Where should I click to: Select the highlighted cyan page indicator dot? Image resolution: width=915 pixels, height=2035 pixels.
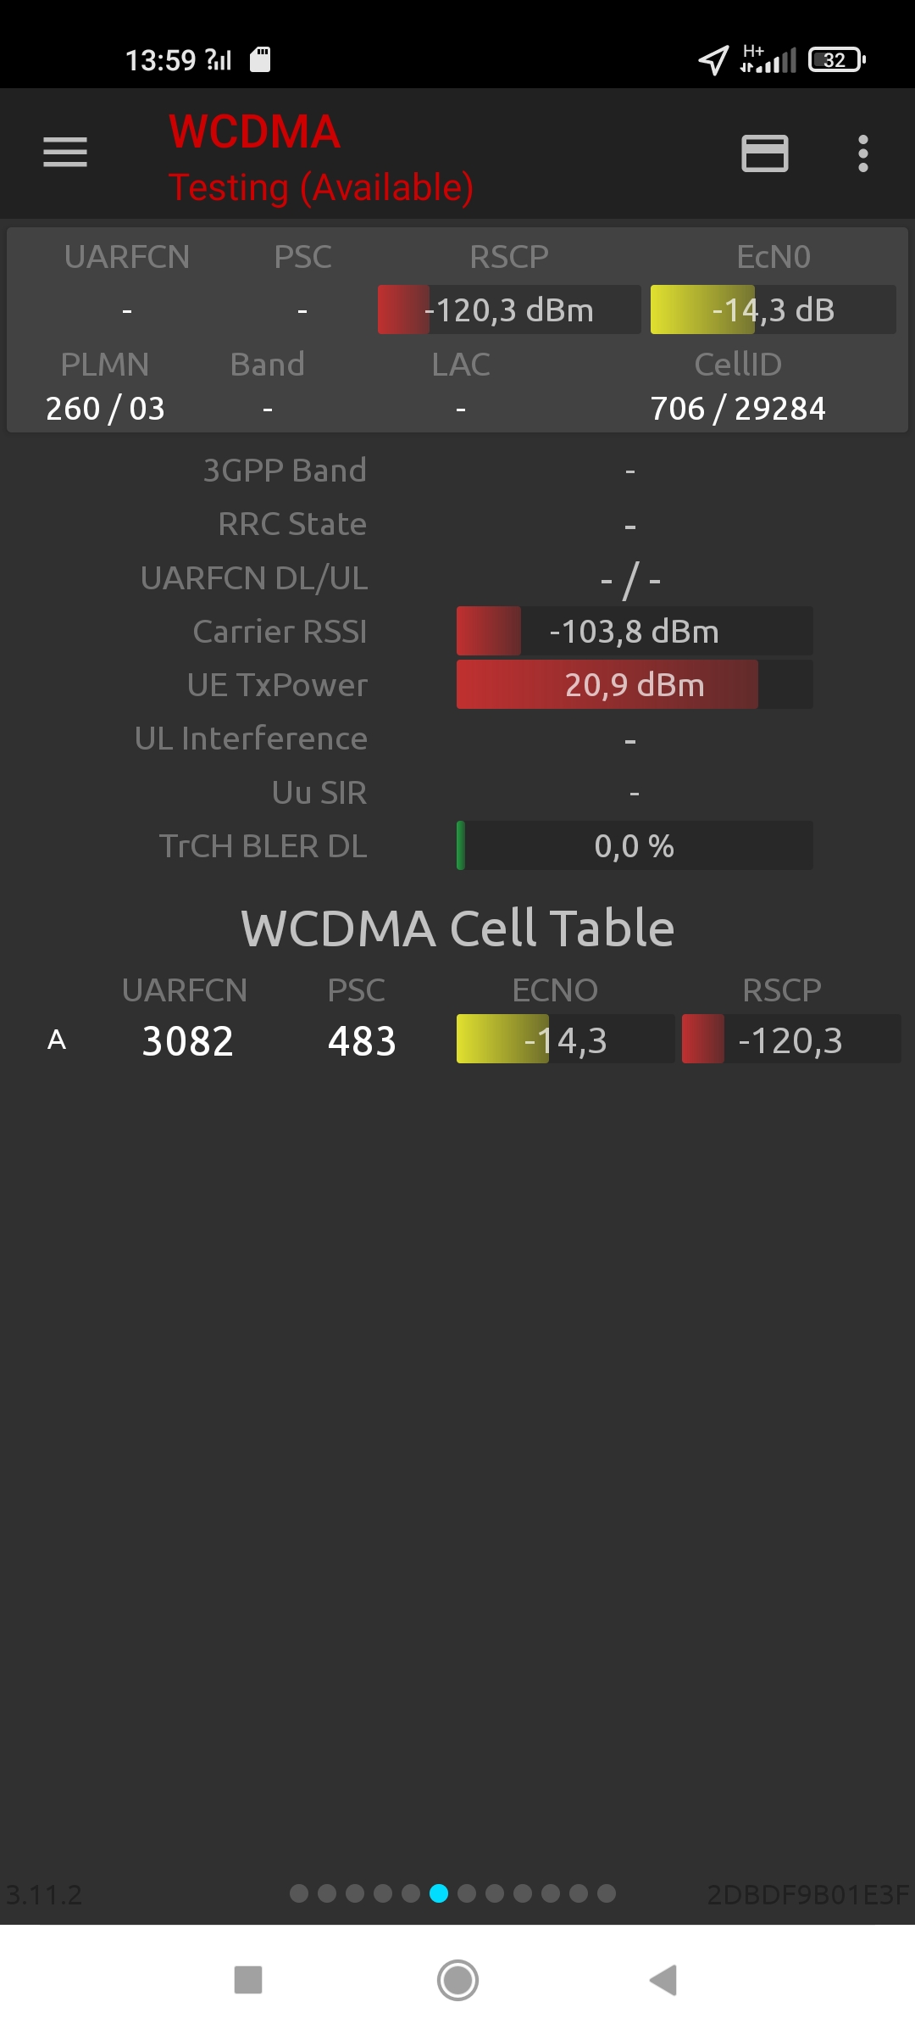(x=439, y=1893)
